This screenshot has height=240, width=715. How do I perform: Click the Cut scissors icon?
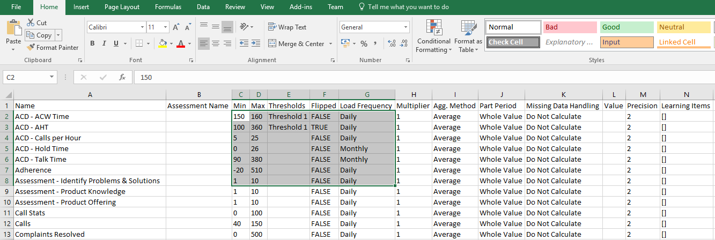[31, 22]
